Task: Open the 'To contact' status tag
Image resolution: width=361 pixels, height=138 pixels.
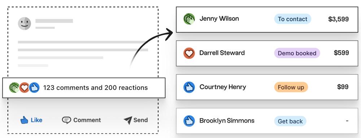Action: [x=293, y=19]
